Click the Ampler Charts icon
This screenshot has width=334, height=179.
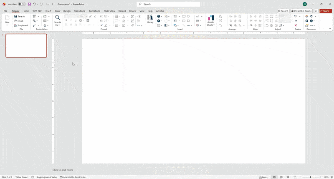211,18
